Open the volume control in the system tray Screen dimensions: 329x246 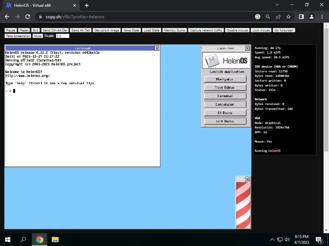287,240
